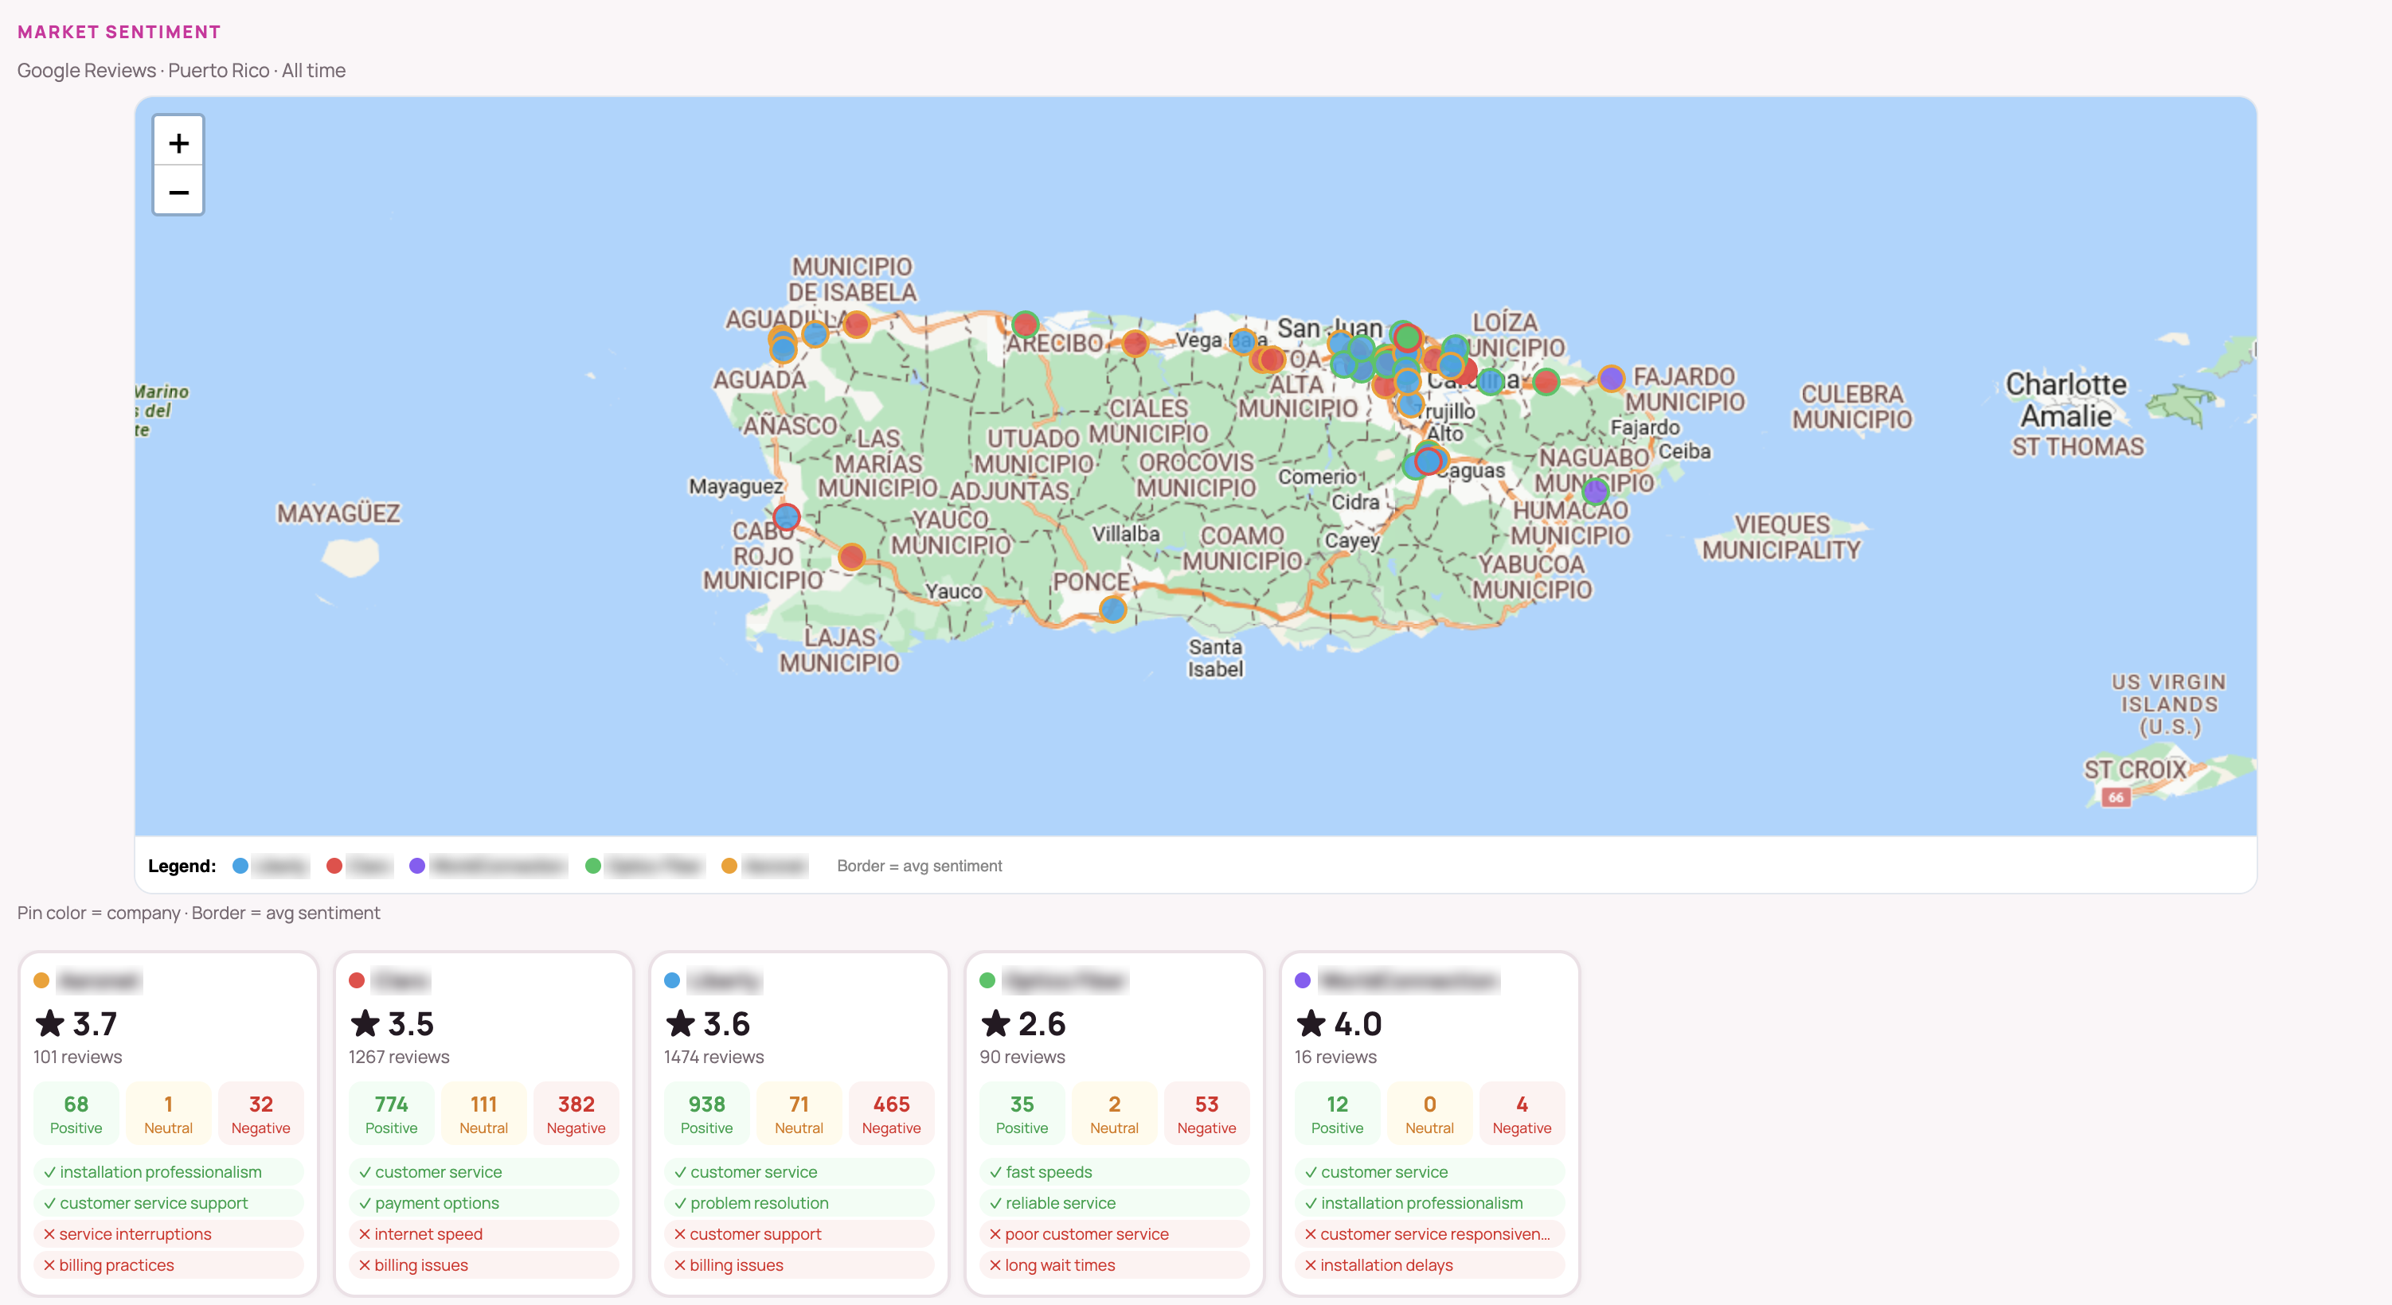The image size is (2392, 1305).
Task: Click the star icon beside 3.6 rating
Action: point(681,1023)
